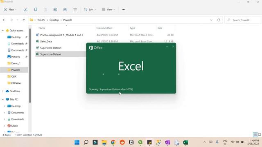Open Google Chrome from the taskbar
Screen dimensions: 262x147
coord(113,143)
